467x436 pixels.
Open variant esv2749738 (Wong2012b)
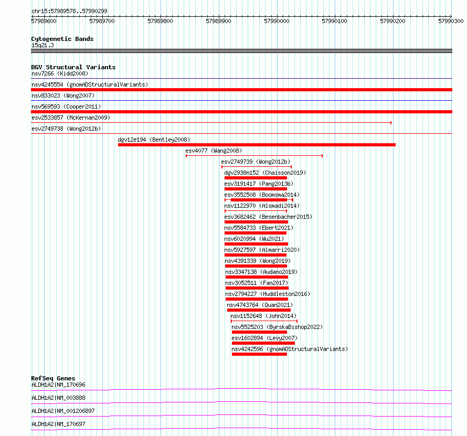[66, 129]
